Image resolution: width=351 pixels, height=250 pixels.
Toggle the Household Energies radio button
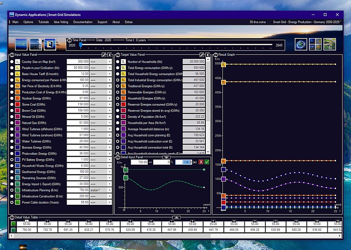click(x=118, y=98)
